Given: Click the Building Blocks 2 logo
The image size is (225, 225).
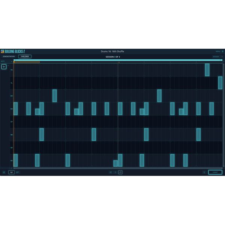Looking at the screenshot, I should [x=12, y=51].
